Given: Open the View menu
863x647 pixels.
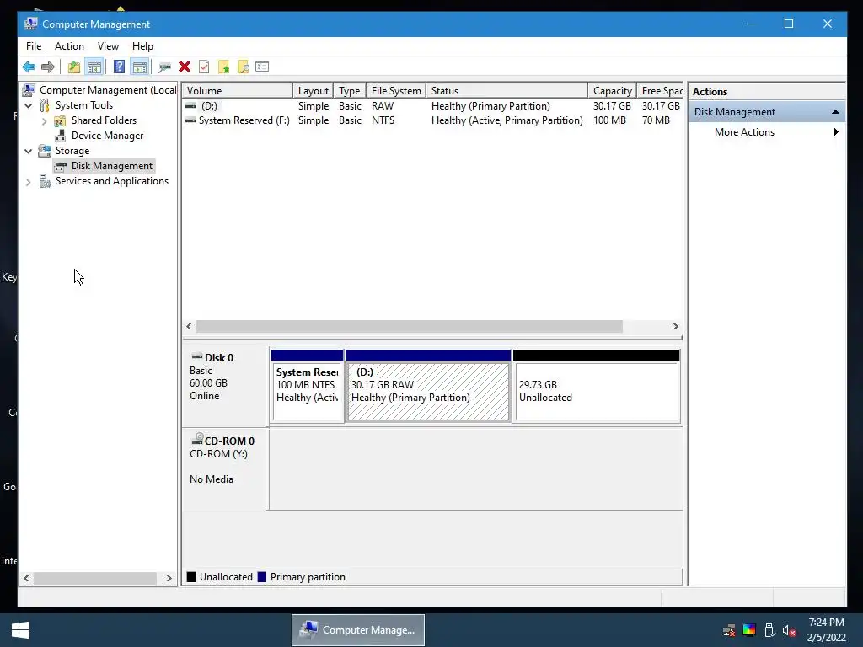Looking at the screenshot, I should 108,46.
